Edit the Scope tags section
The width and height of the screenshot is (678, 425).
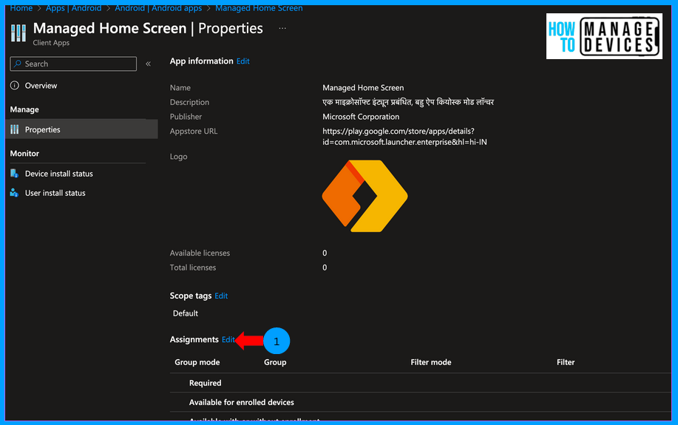[x=221, y=296]
